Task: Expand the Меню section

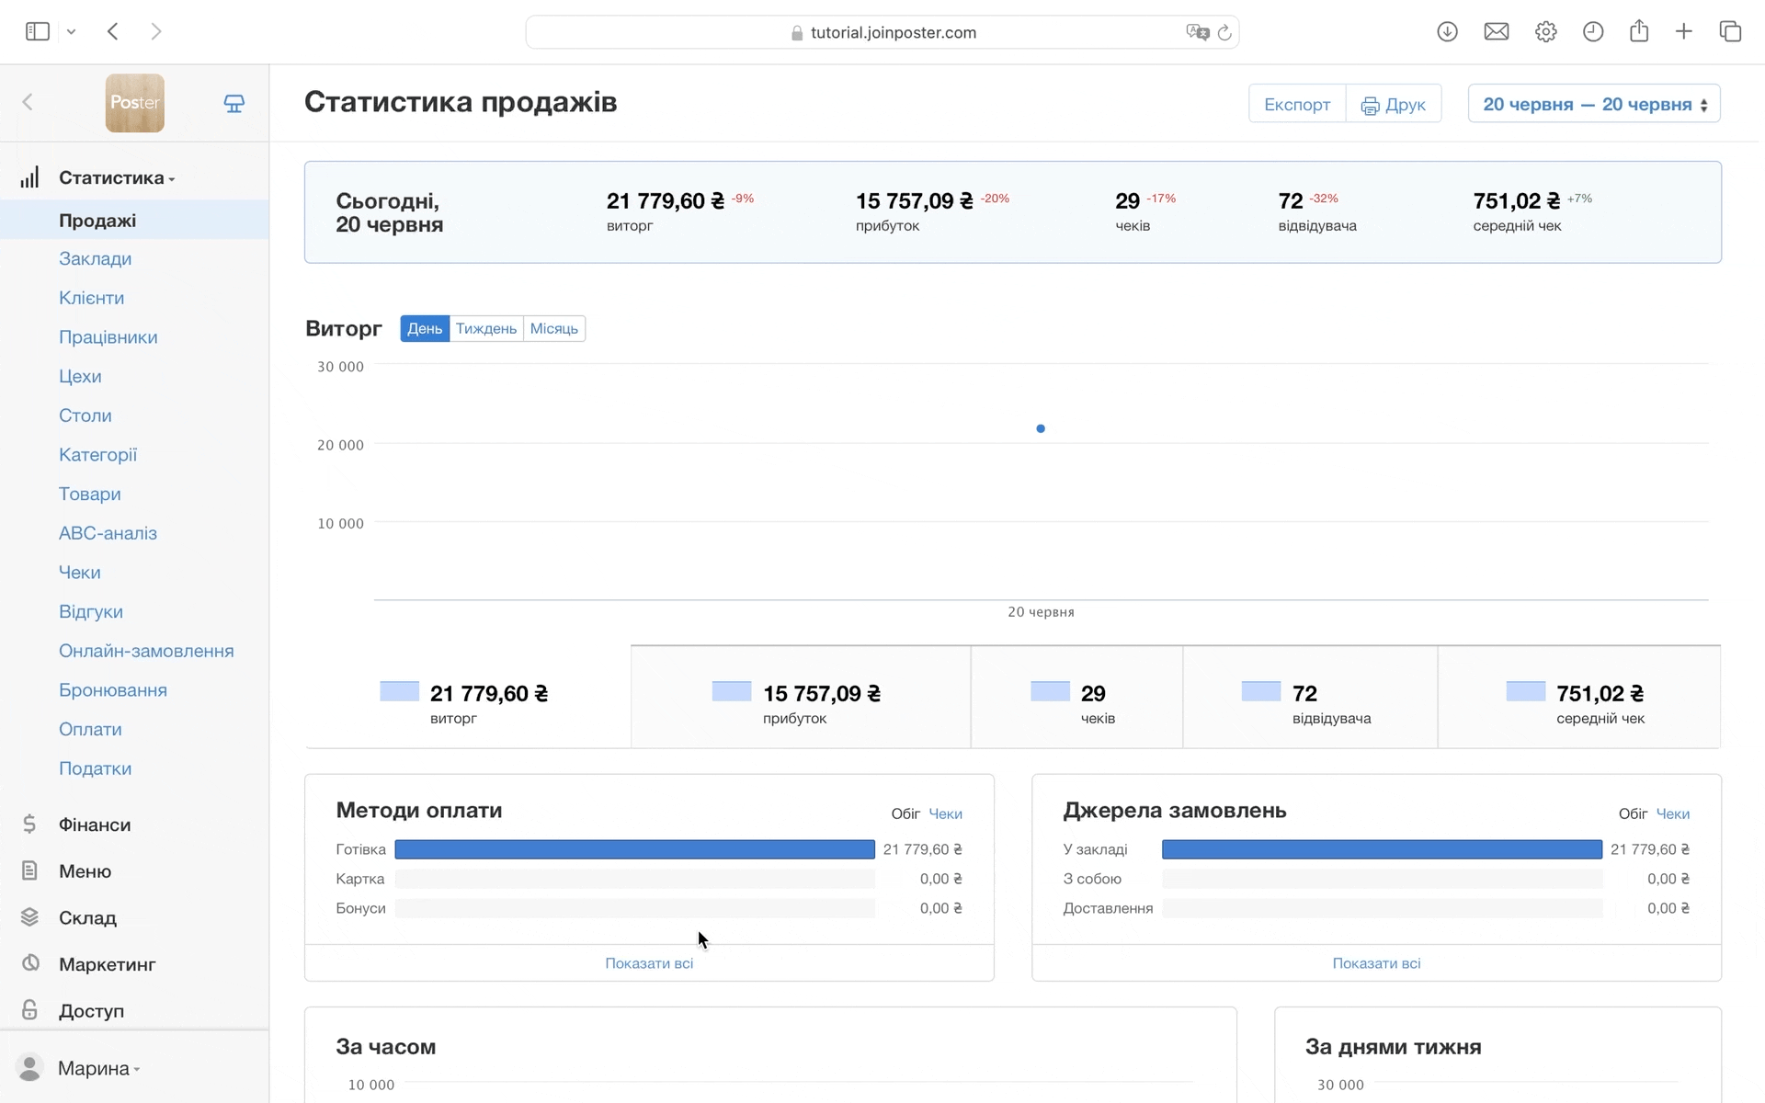Action: tap(85, 871)
